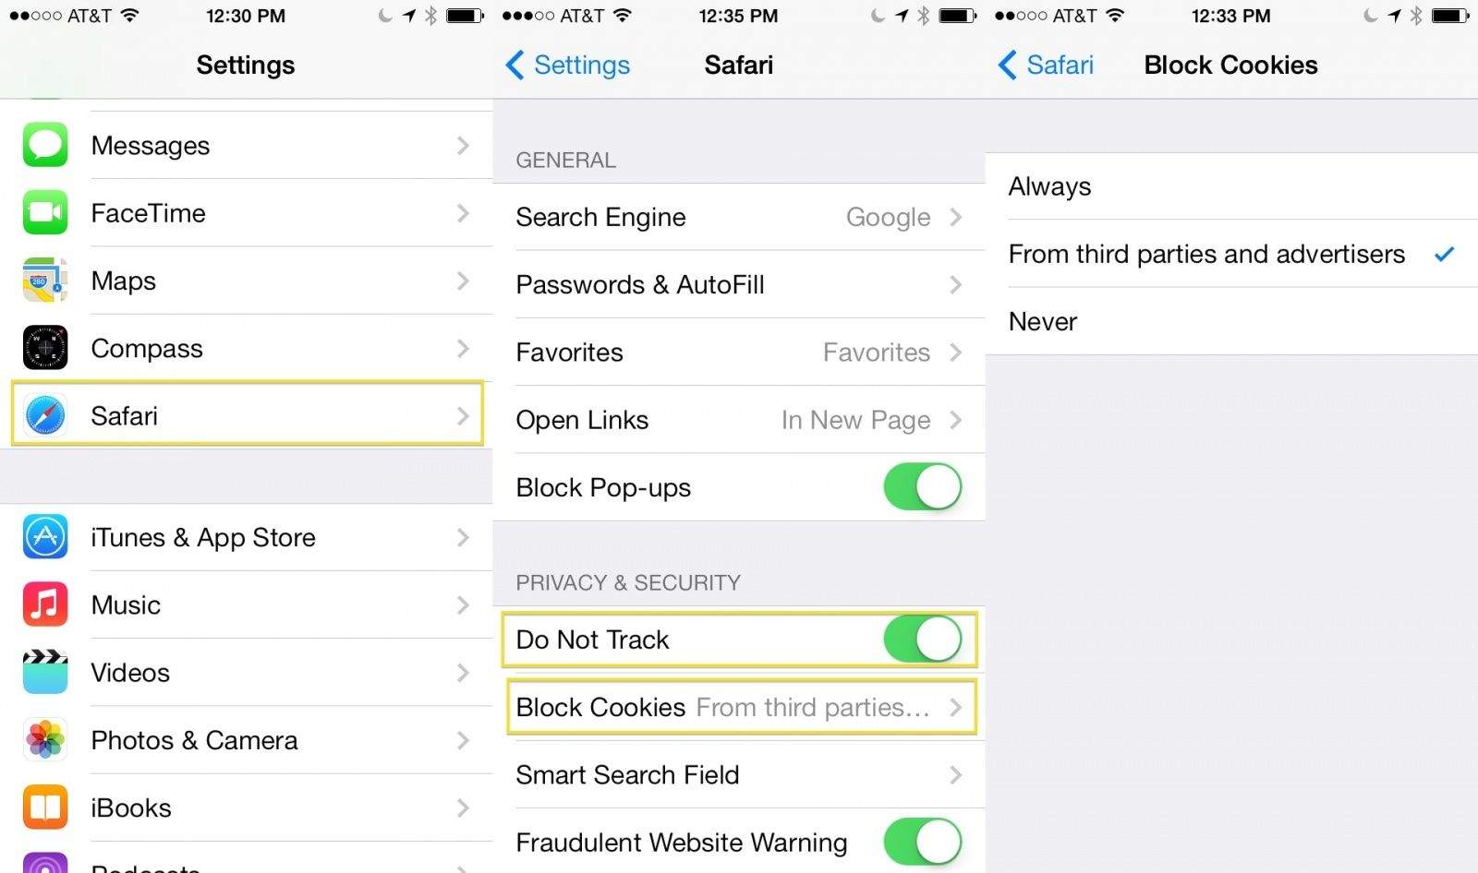Tap the orange iBooks icon
The image size is (1478, 873).
(x=45, y=807)
